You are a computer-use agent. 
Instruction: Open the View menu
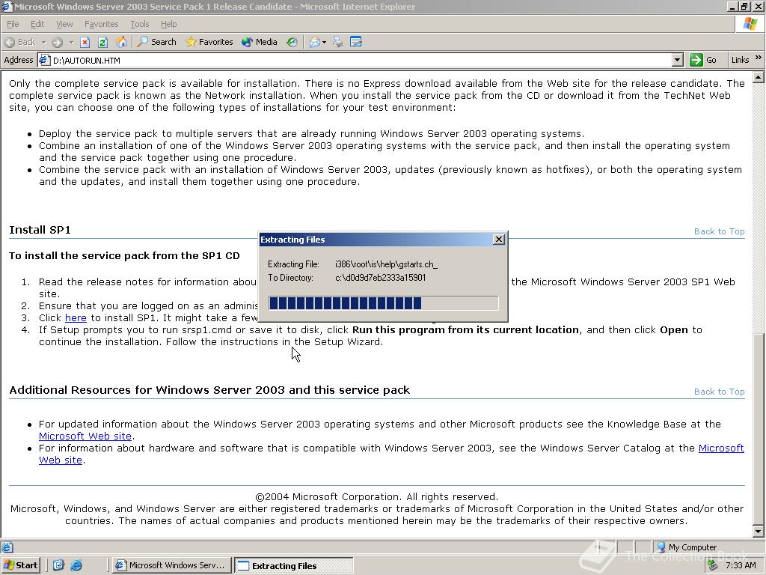[x=64, y=24]
